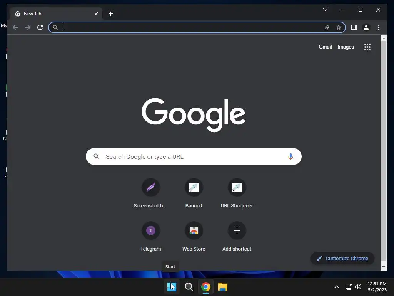Open Windows taskbar search
394x296 pixels.
(189, 287)
